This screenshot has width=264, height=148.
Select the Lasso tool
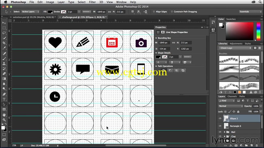click(x=4, y=33)
